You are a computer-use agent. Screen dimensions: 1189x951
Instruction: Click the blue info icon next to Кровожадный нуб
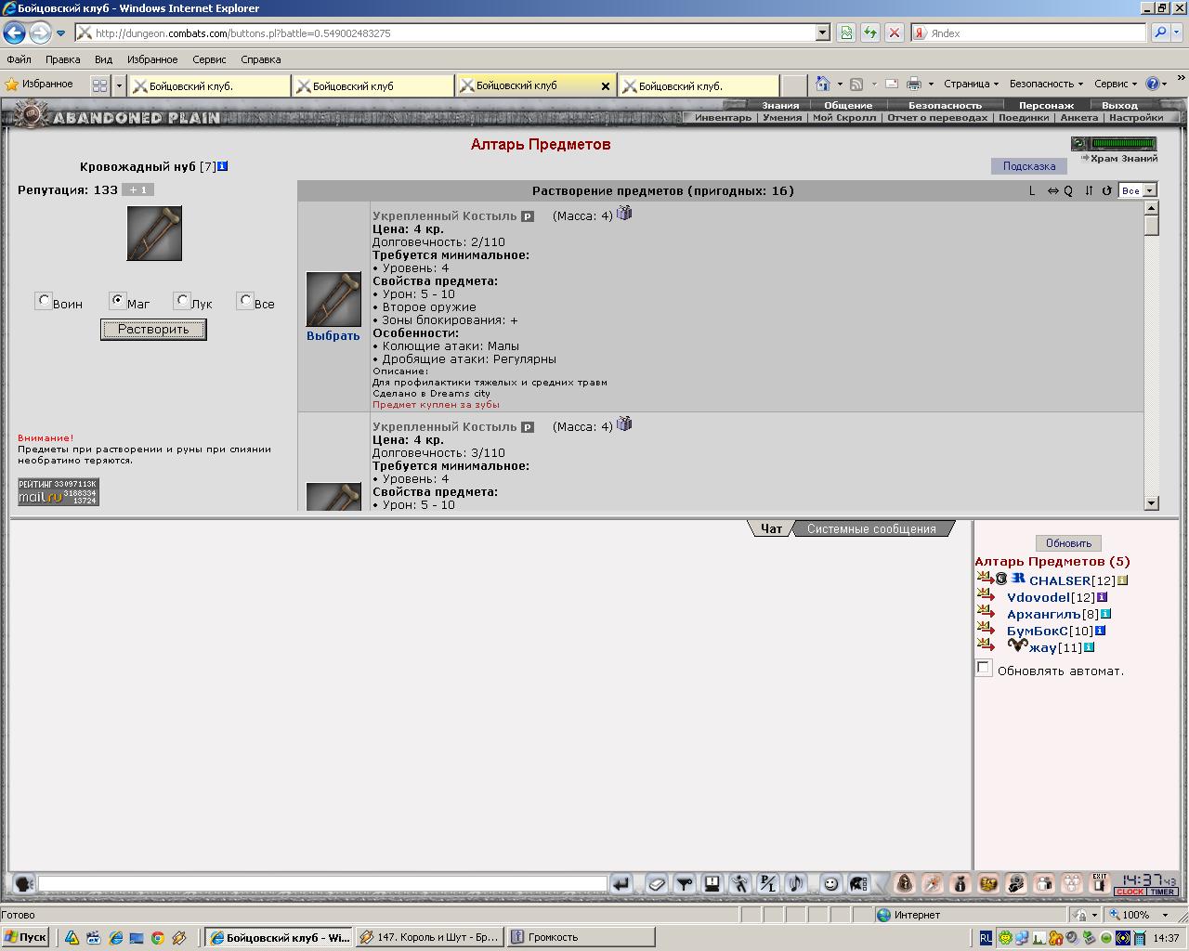tap(222, 166)
